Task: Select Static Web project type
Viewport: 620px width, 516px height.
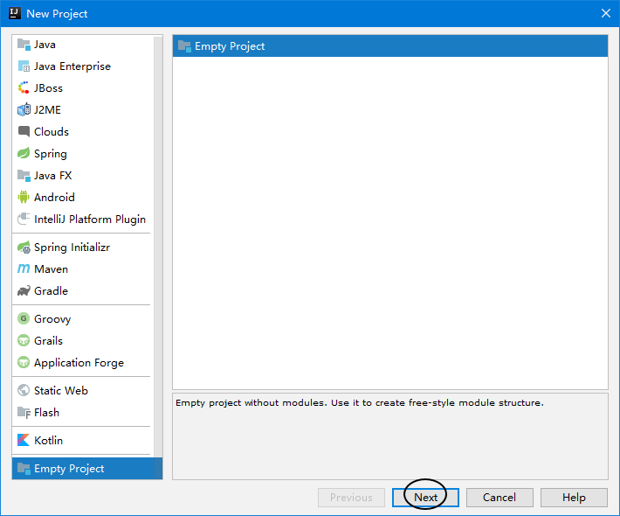Action: click(x=60, y=391)
